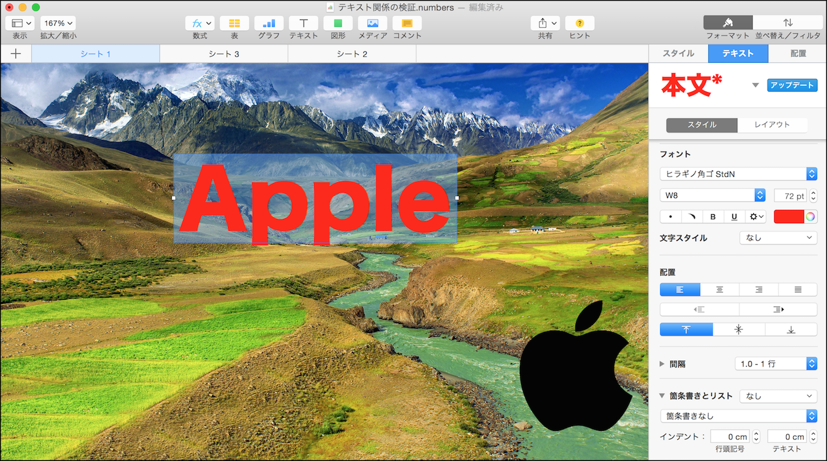The width and height of the screenshot is (827, 461).
Task: Expand the 間隔 disclosure triangle
Action: coord(662,364)
